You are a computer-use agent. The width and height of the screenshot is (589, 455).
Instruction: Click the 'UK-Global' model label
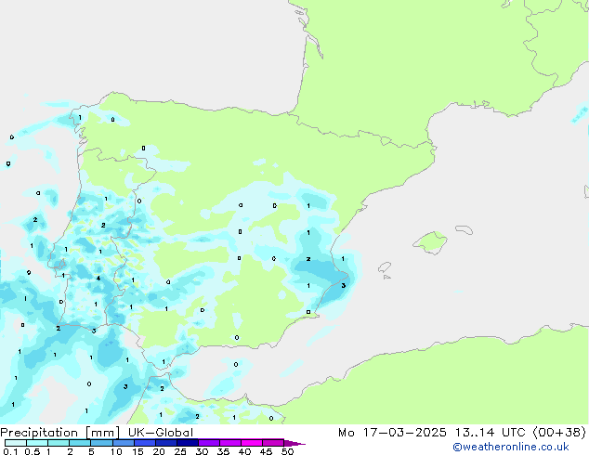point(161,433)
